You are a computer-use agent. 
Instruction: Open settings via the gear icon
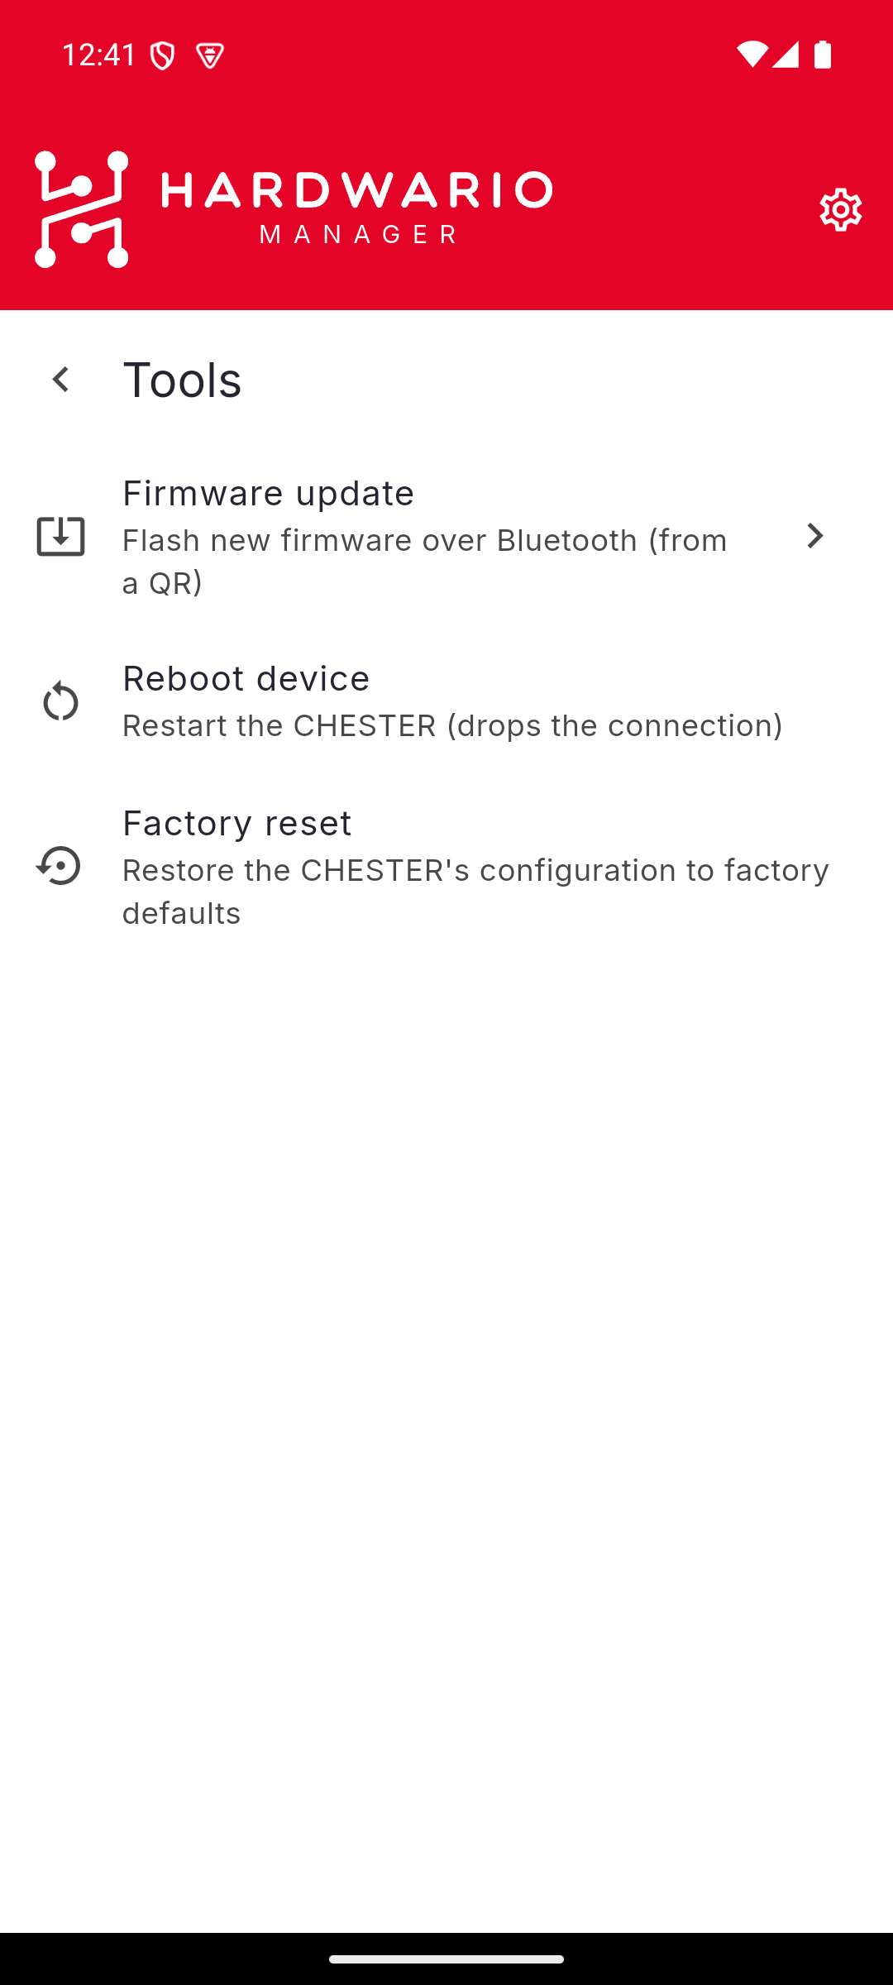(x=841, y=209)
